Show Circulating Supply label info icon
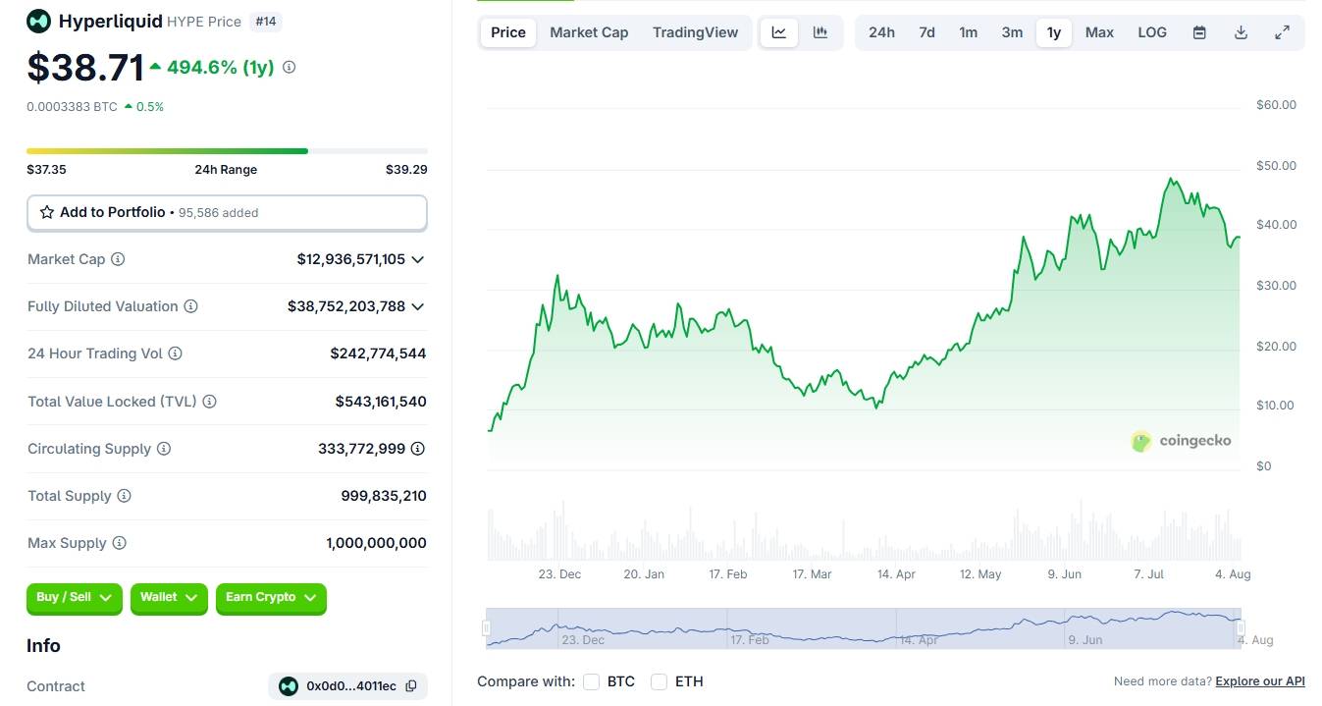The image size is (1322, 706). click(164, 449)
